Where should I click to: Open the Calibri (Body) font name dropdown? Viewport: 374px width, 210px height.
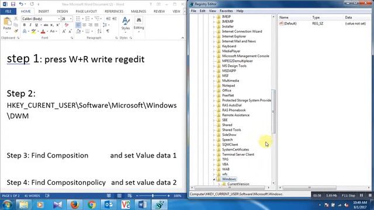59,19
